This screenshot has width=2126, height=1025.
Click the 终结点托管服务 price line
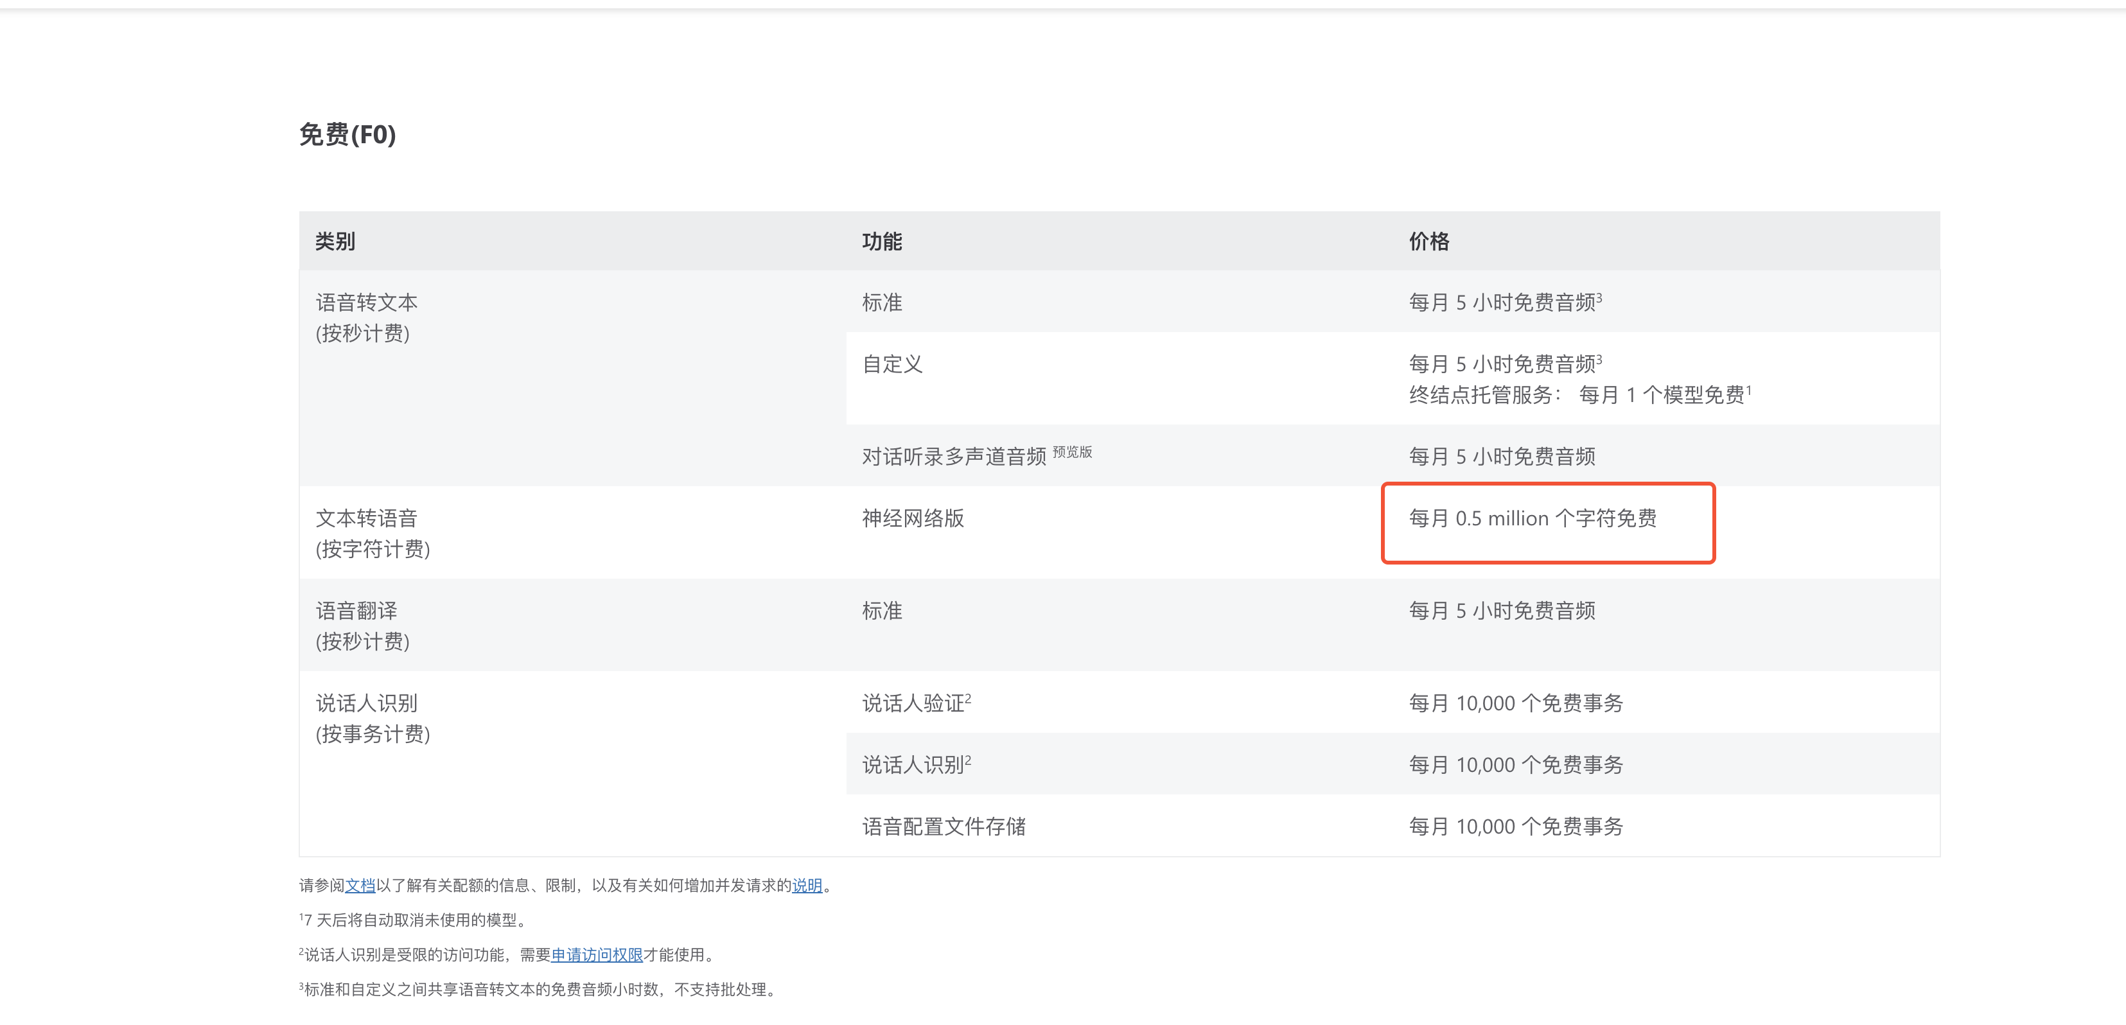(x=1579, y=394)
